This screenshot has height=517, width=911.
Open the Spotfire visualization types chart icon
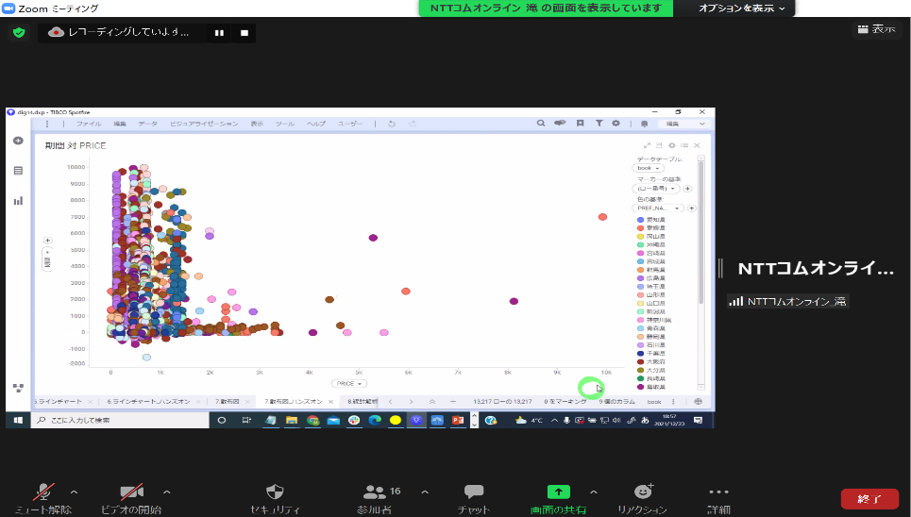(18, 200)
